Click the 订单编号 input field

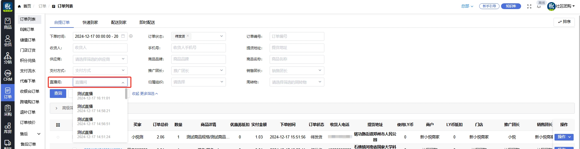(297, 36)
